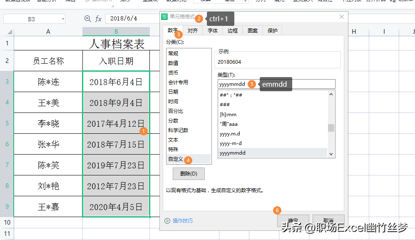Select 科学记数 in the category list
The image size is (415, 240).
click(x=189, y=130)
